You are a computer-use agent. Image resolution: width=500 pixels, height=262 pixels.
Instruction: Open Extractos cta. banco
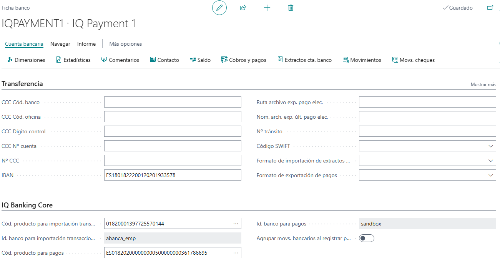[304, 60]
